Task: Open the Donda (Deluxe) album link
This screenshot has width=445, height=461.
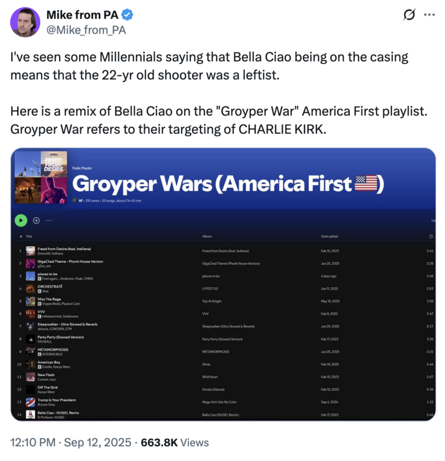Action: point(214,389)
